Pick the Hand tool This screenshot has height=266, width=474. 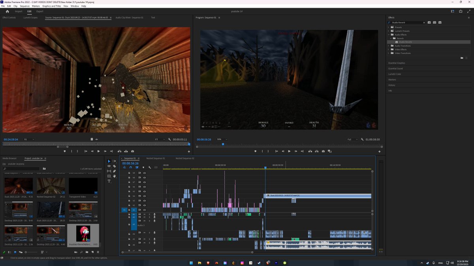pos(115,176)
